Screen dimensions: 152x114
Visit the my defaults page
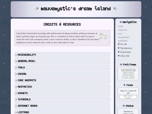[124, 37]
